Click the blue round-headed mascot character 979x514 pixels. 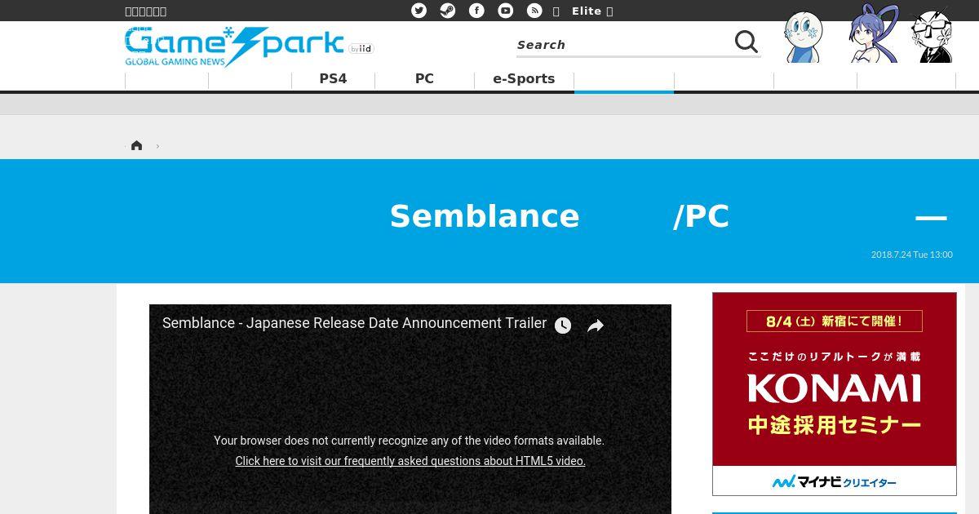coord(803,37)
